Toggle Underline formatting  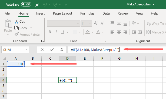[x=62, y=32]
